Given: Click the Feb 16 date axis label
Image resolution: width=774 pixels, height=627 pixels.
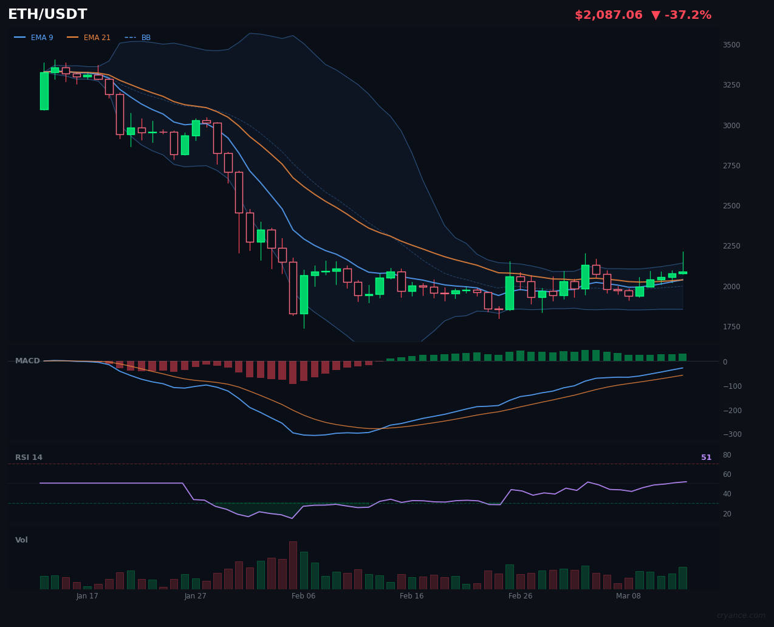Looking at the screenshot, I should 411,596.
